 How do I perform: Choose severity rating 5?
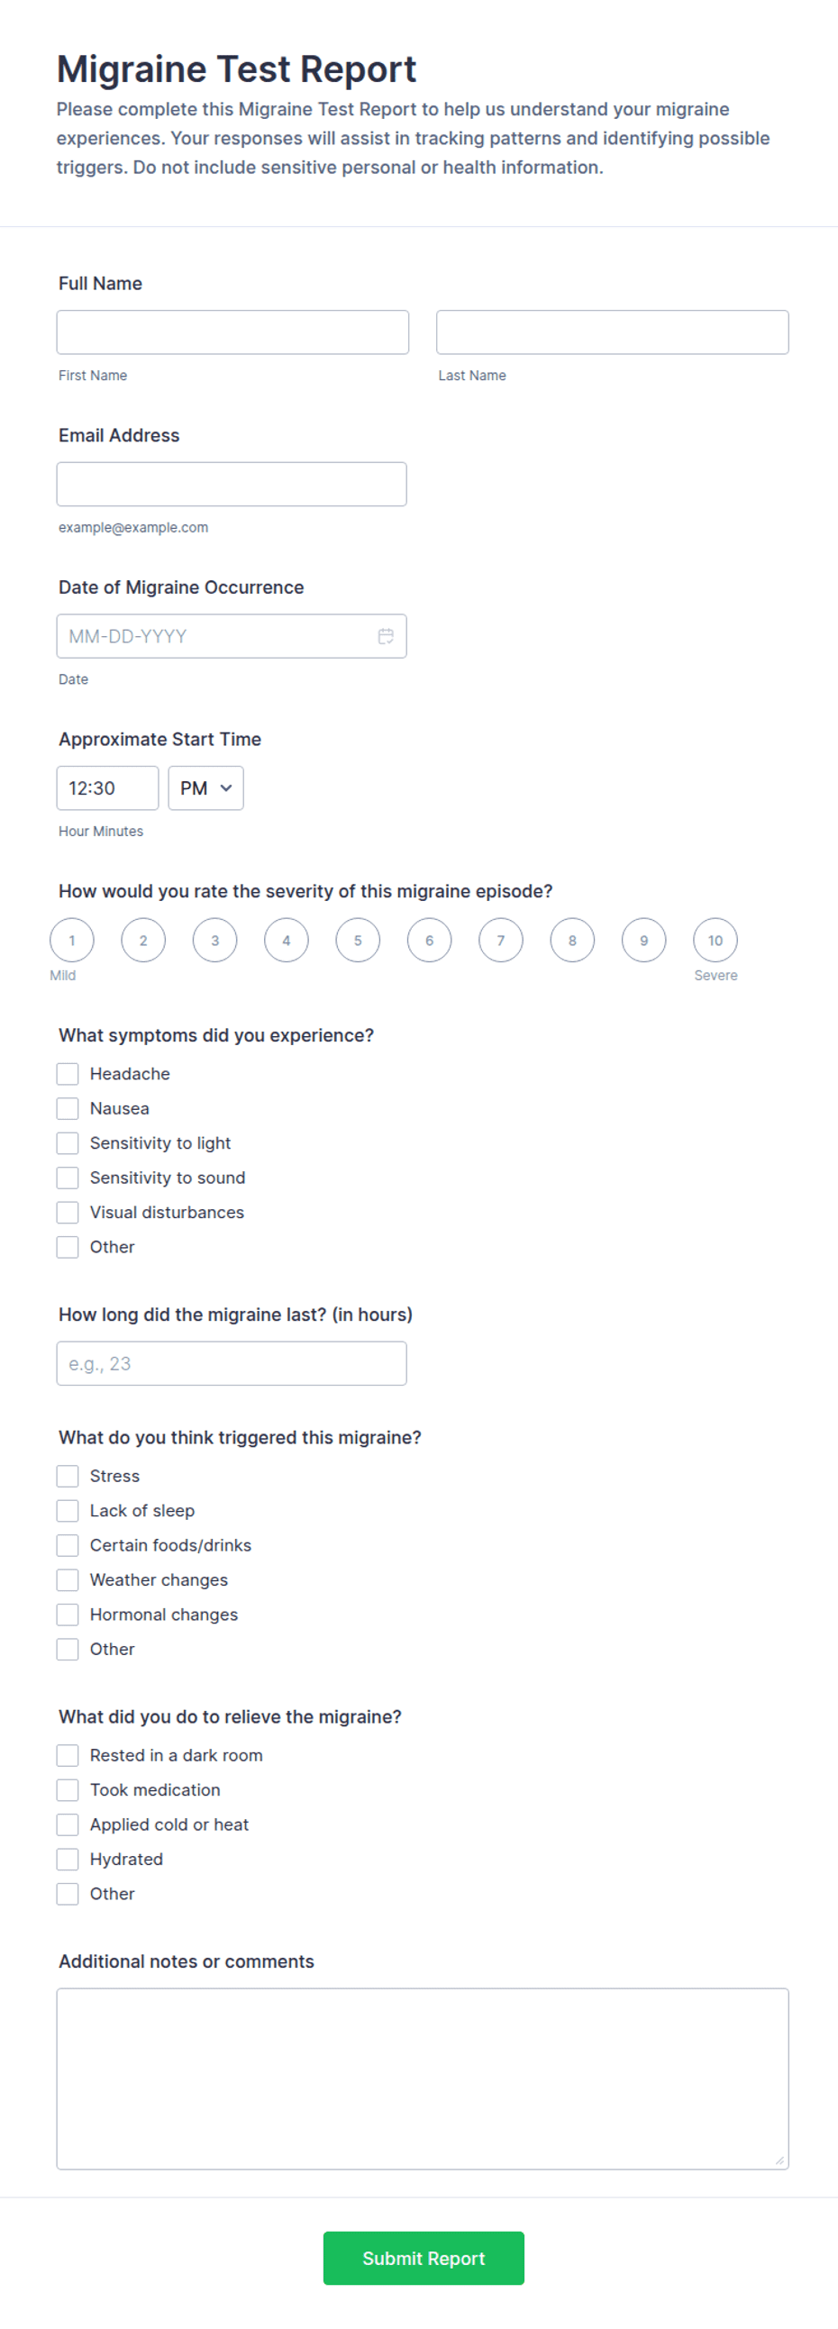[358, 941]
